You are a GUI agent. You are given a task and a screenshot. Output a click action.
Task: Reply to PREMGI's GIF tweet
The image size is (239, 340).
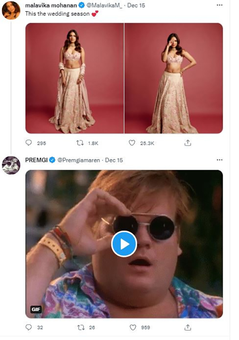29,327
